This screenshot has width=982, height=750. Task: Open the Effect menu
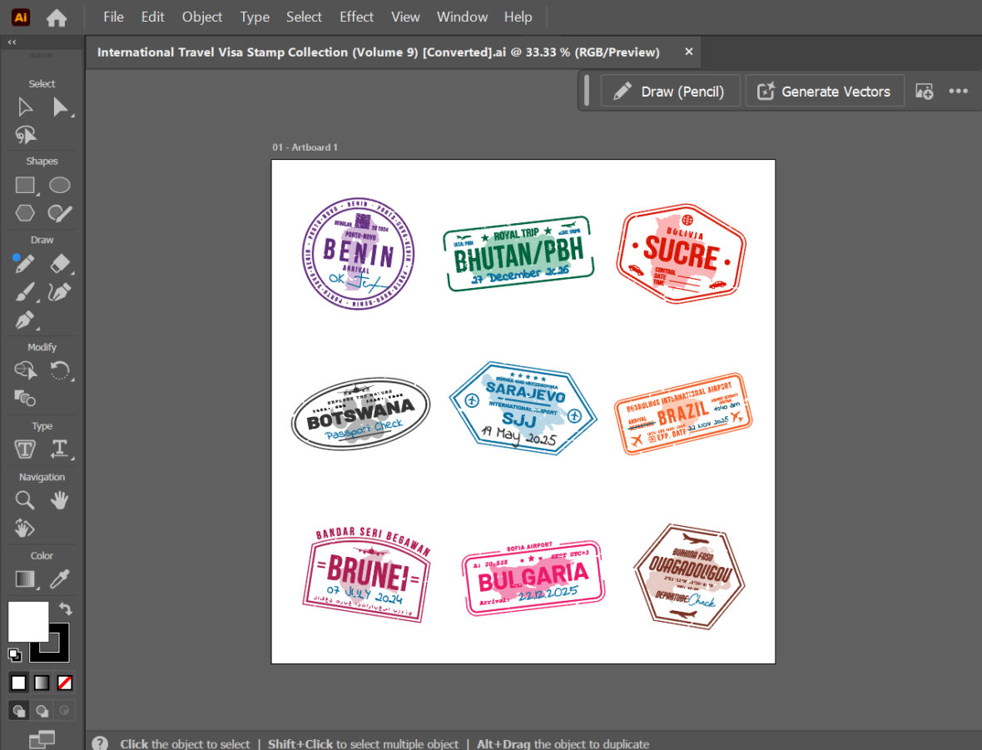pos(356,17)
